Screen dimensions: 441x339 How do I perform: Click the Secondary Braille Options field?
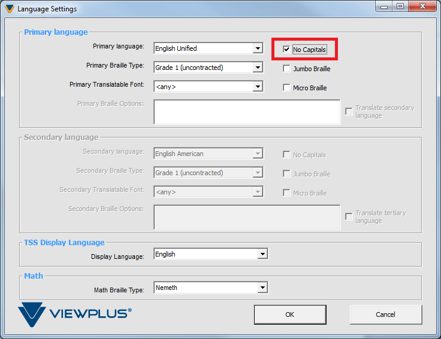(247, 217)
